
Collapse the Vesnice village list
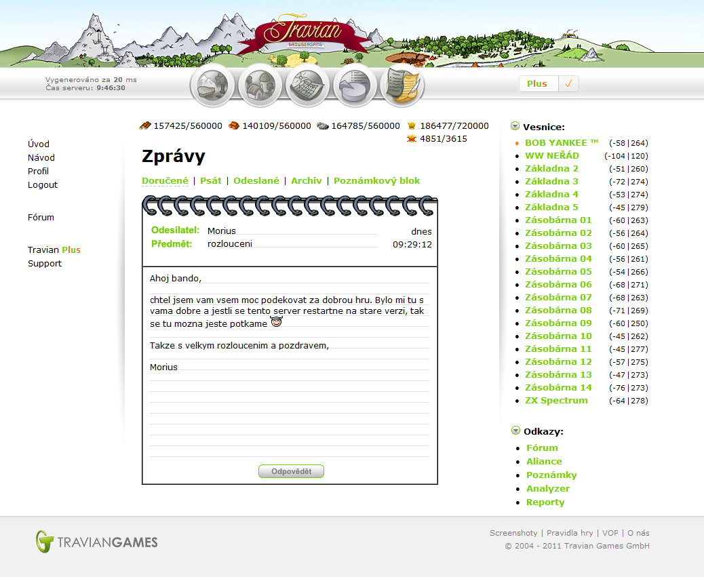515,126
